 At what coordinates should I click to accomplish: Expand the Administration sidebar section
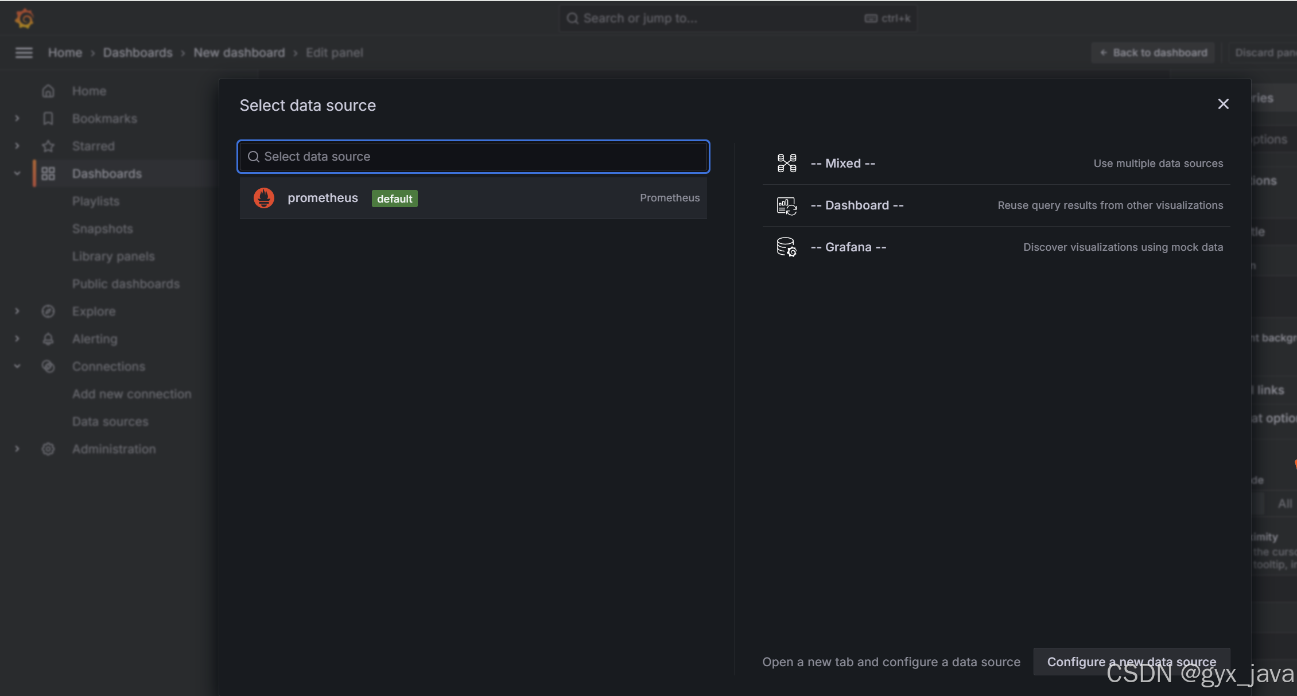[x=17, y=449]
